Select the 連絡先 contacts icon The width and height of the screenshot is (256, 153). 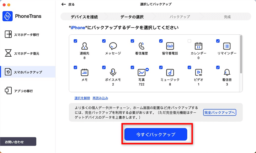click(84, 46)
